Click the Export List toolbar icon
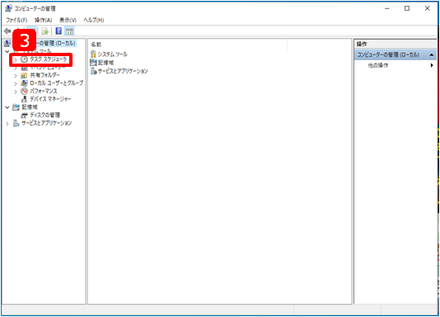This screenshot has width=440, height=317. (x=44, y=31)
